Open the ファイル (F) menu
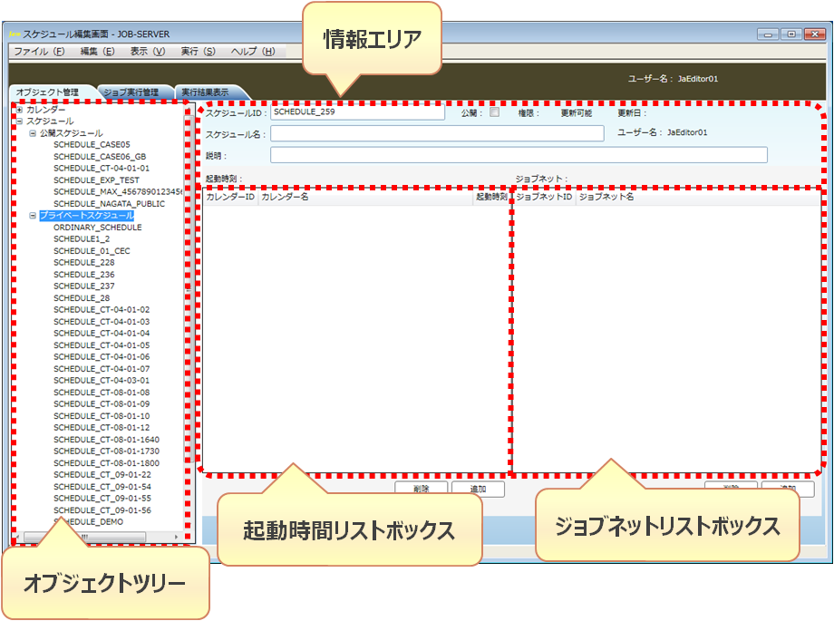The image size is (834, 621). point(39,51)
